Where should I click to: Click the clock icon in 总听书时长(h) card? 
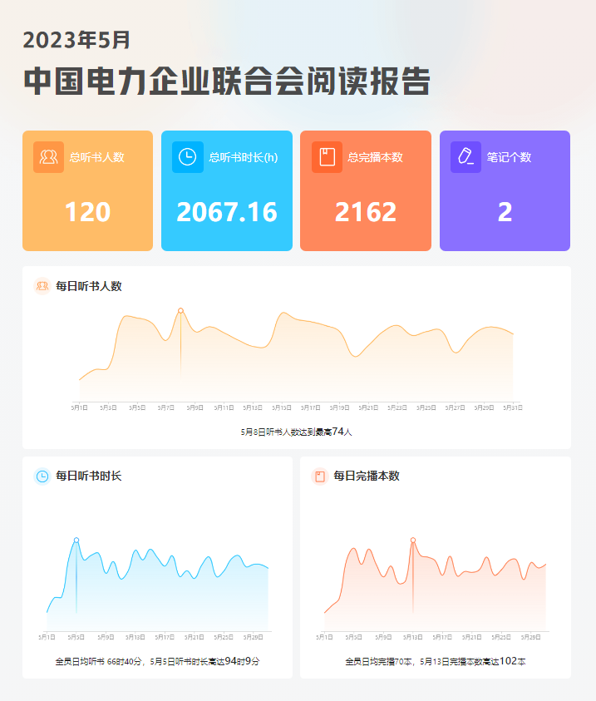188,157
